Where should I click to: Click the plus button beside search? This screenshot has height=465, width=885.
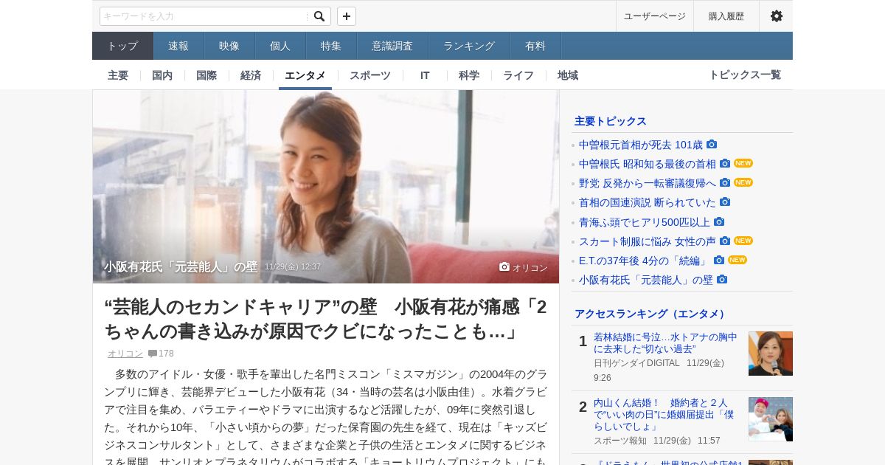click(x=347, y=16)
